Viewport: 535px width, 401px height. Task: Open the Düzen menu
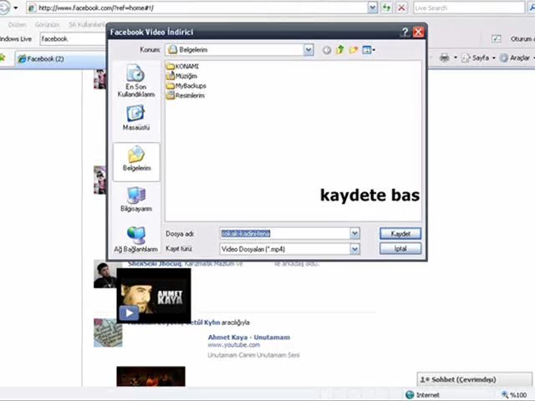click(x=17, y=24)
